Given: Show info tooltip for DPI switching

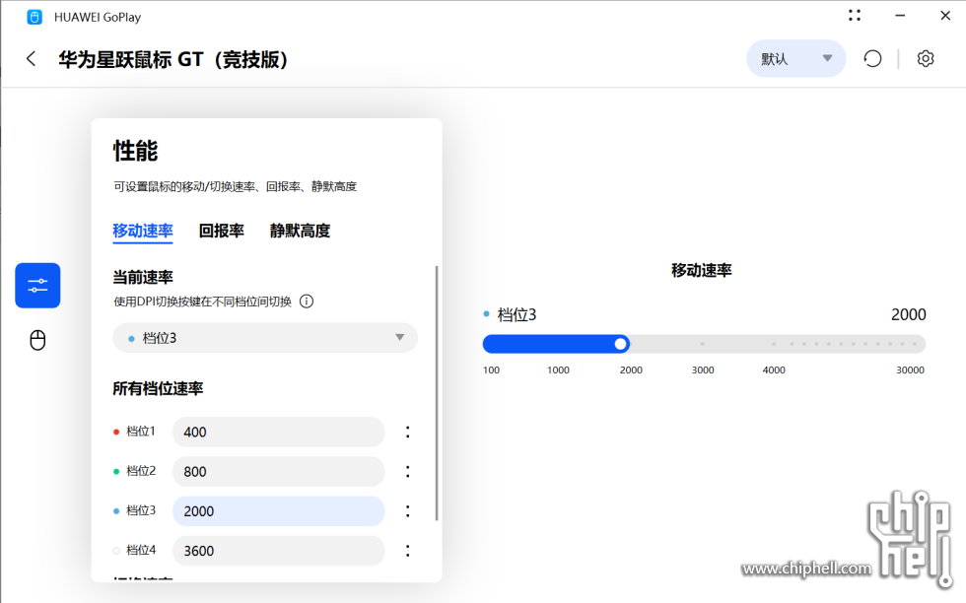Looking at the screenshot, I should 307,301.
